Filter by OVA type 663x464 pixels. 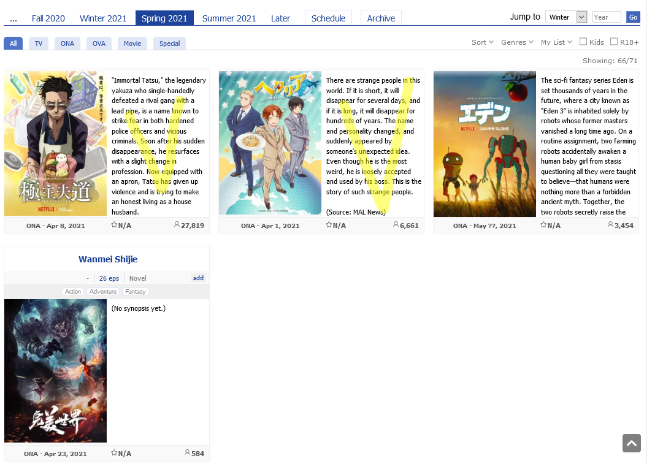(99, 44)
